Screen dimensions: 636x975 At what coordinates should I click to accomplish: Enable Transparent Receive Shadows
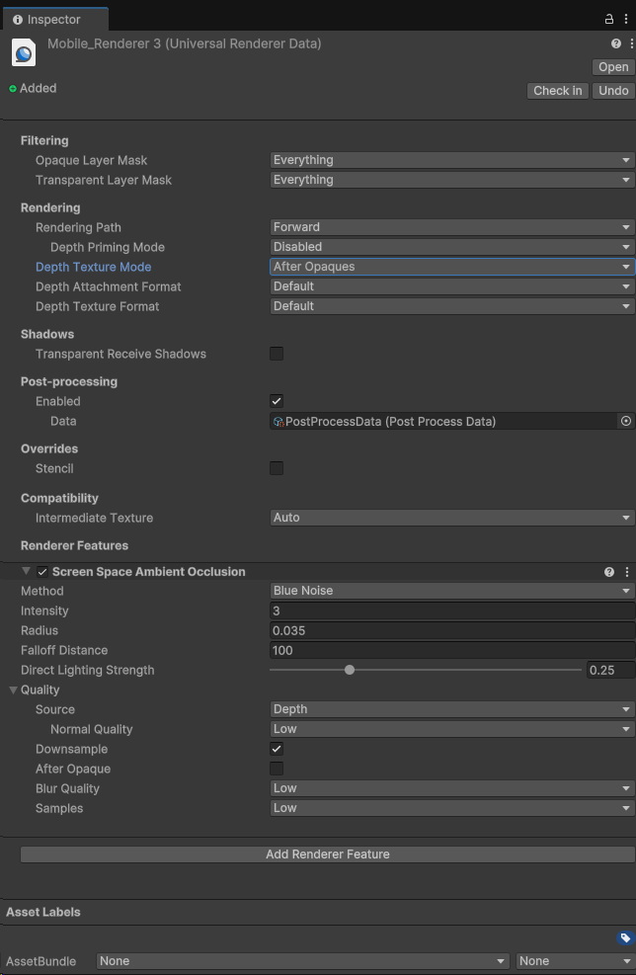[x=276, y=354]
